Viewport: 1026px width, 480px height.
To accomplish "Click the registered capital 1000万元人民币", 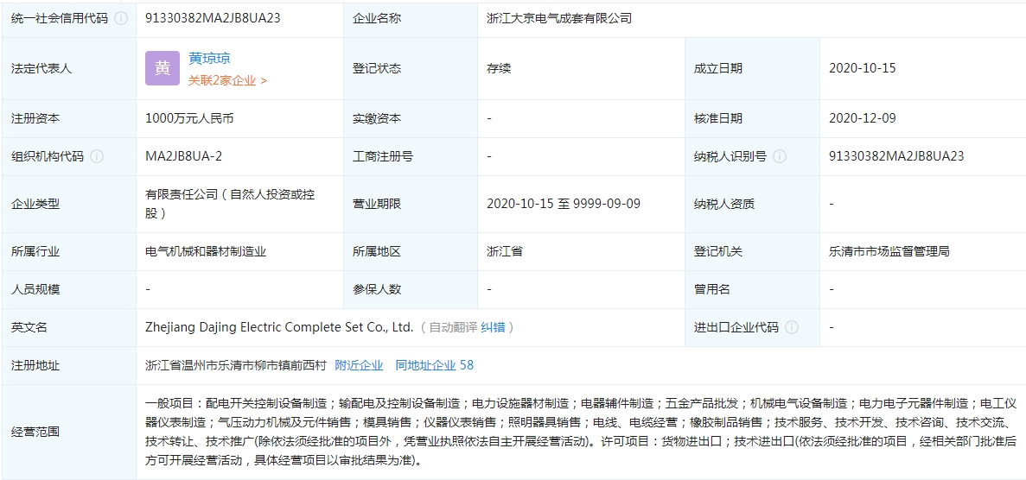I will pos(189,118).
